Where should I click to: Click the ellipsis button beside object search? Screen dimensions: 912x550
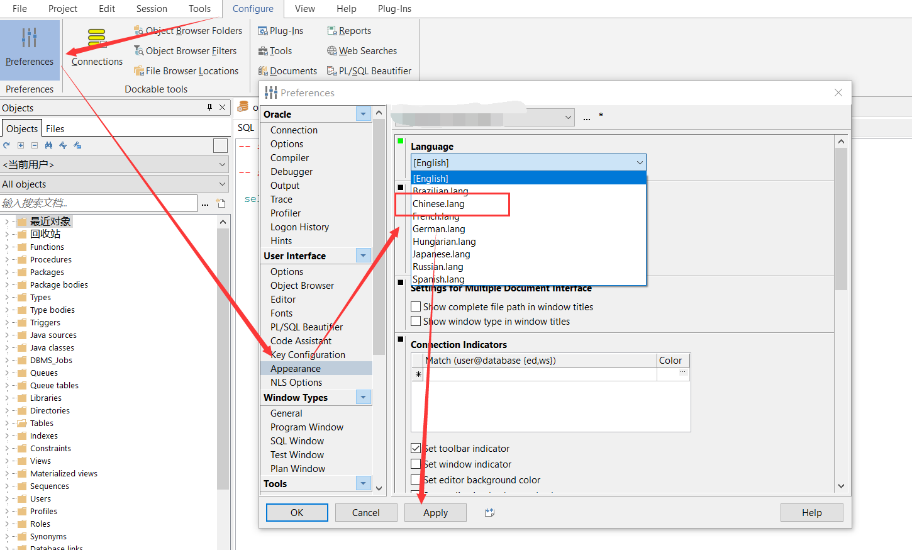205,203
